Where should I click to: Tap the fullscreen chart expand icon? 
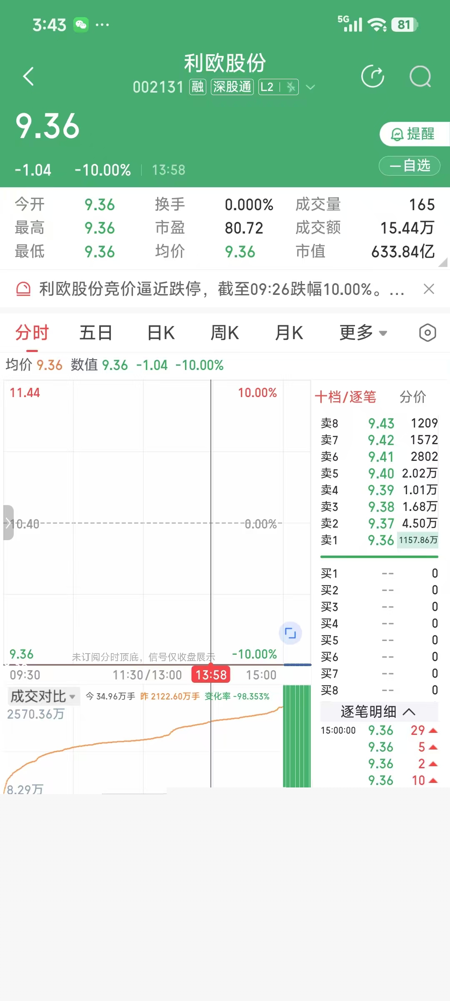point(290,634)
